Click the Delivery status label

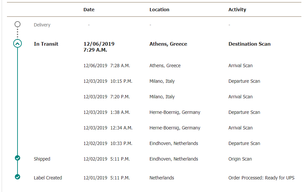(x=42, y=25)
